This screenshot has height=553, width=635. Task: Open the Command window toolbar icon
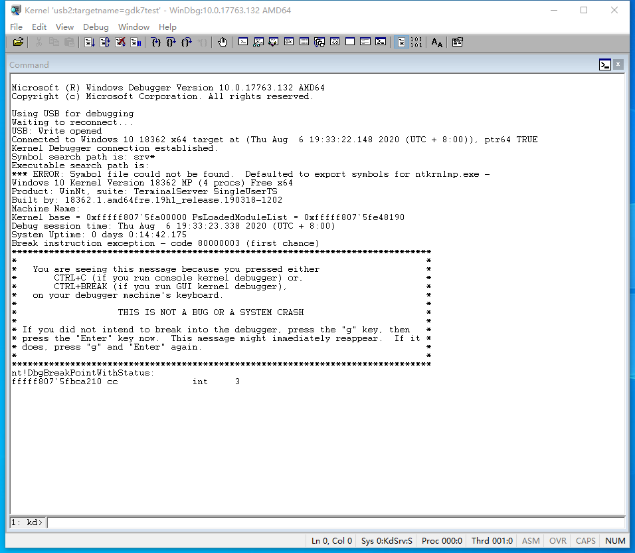(243, 42)
